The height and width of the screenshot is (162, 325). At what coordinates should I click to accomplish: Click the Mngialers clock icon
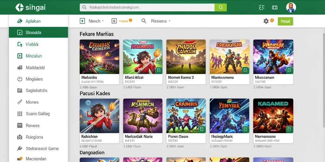[x=20, y=79]
